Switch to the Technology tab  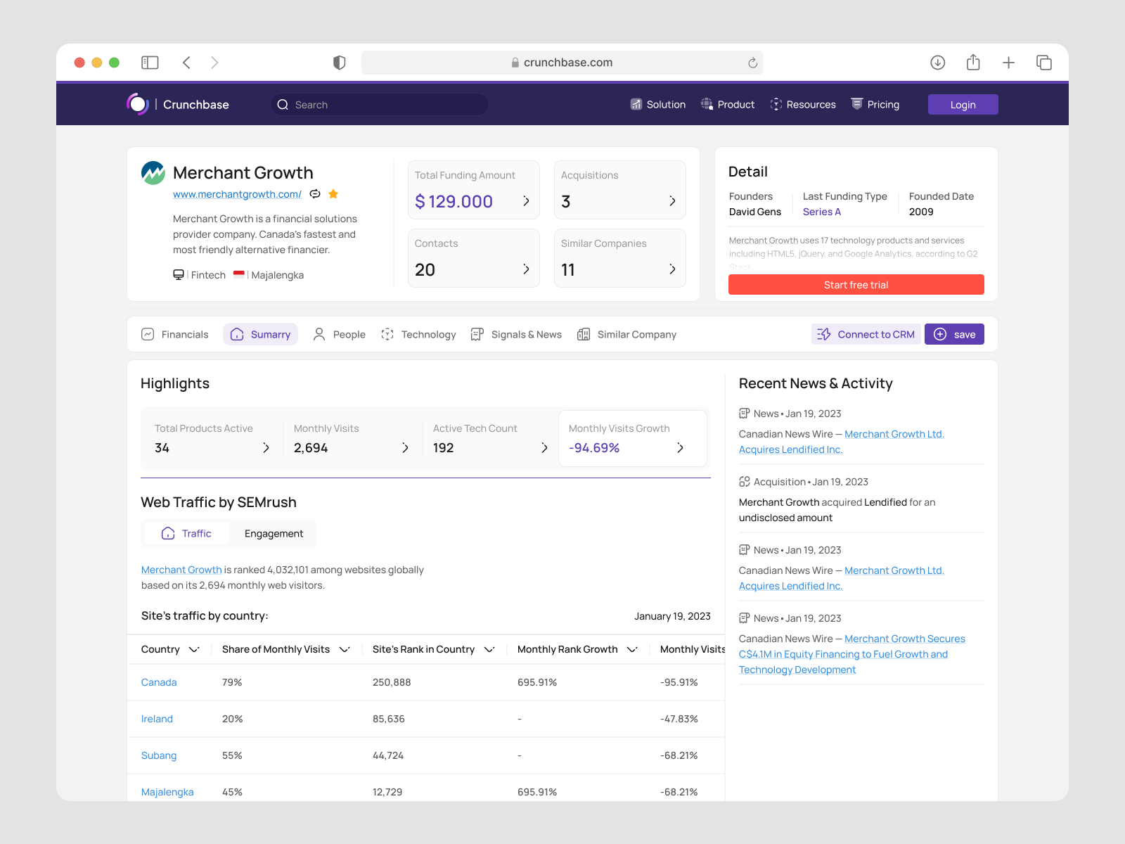[x=418, y=334]
